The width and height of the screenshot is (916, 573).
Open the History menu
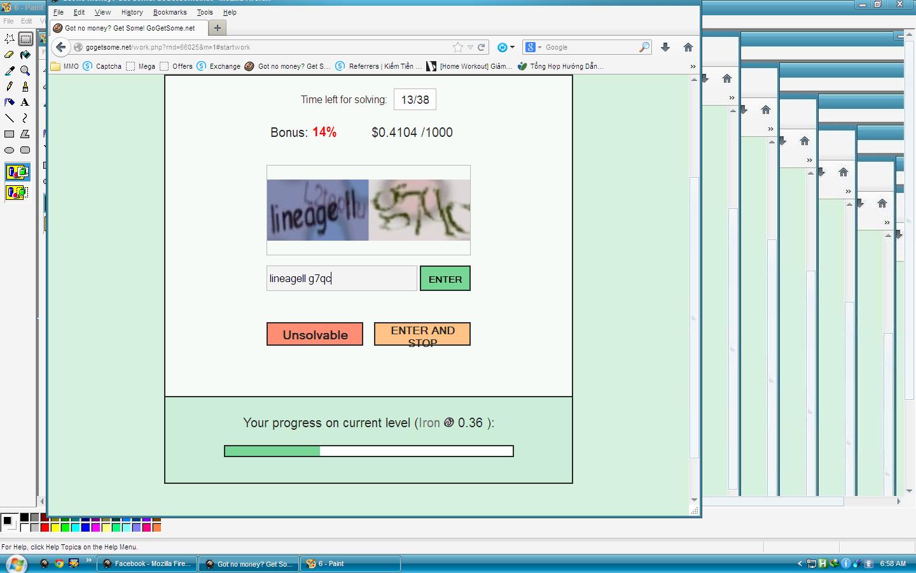(x=132, y=12)
